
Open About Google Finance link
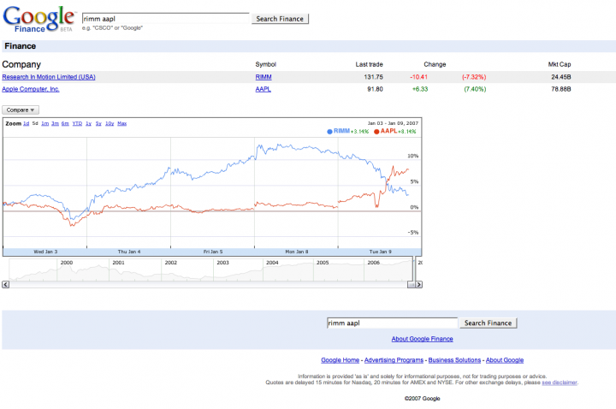[x=422, y=339]
